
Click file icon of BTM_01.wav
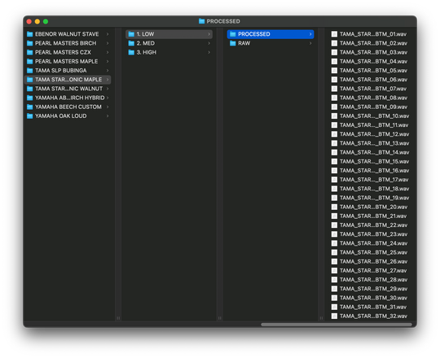[x=334, y=34]
